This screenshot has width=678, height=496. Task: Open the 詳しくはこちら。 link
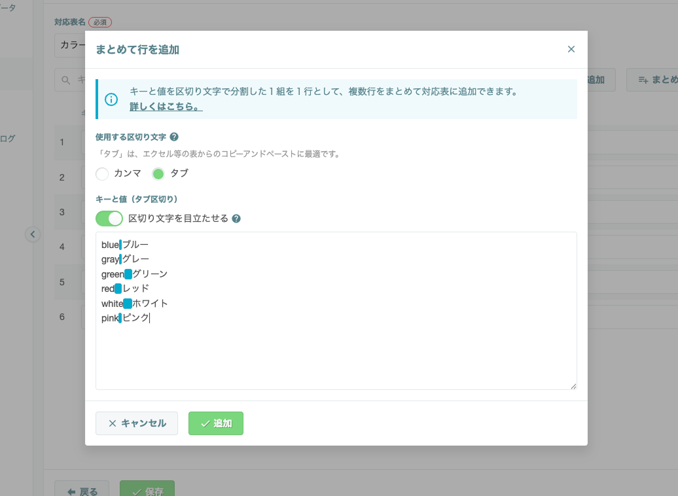coord(166,107)
